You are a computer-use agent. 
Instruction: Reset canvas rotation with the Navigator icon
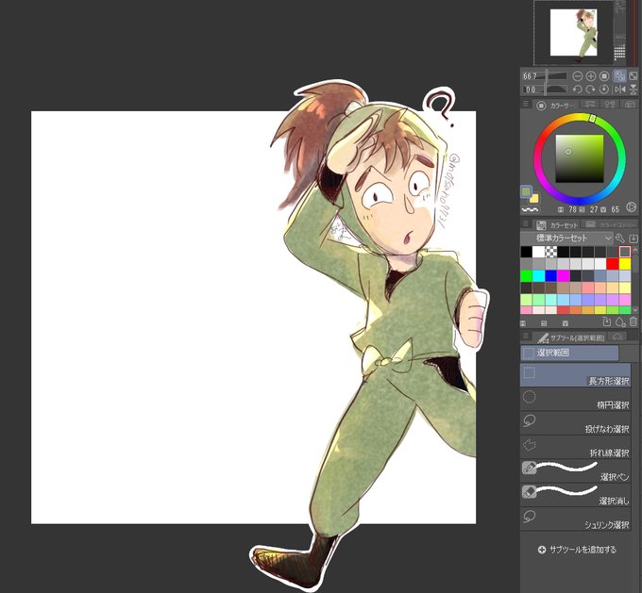[x=604, y=90]
